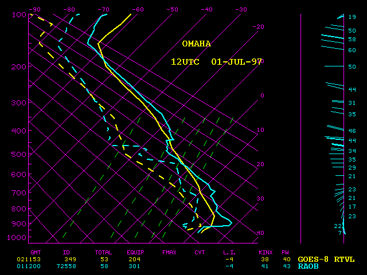Screen dimensions: 367x275
Task: Select the -50 temperature label on top axis
Action: pyautogui.click(x=172, y=10)
